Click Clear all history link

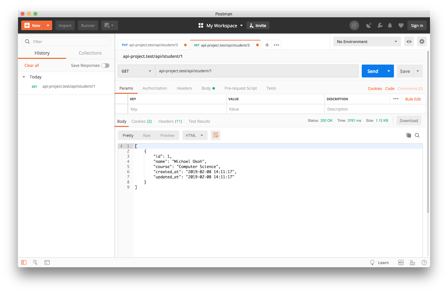[32, 65]
